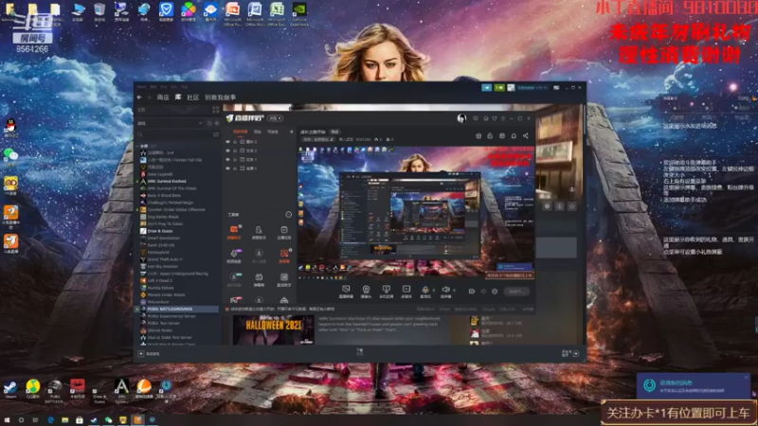The width and height of the screenshot is (758, 426).
Task: Open Steam downloads at the bottom bar
Action: pyautogui.click(x=360, y=352)
